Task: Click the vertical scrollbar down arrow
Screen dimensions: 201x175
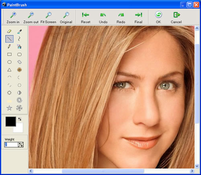Action: [197, 166]
